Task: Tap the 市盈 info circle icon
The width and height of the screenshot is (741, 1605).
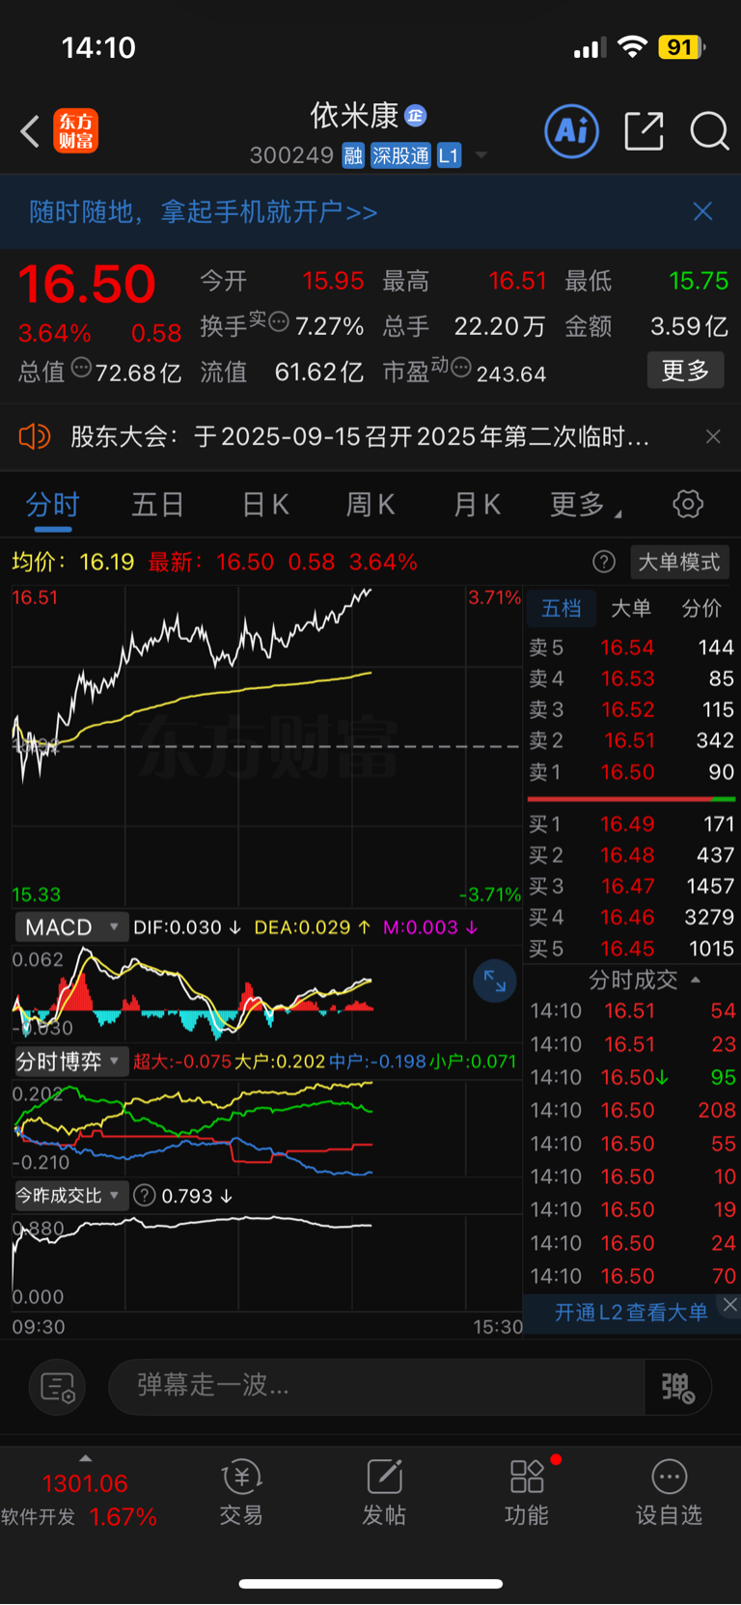Action: (x=461, y=367)
